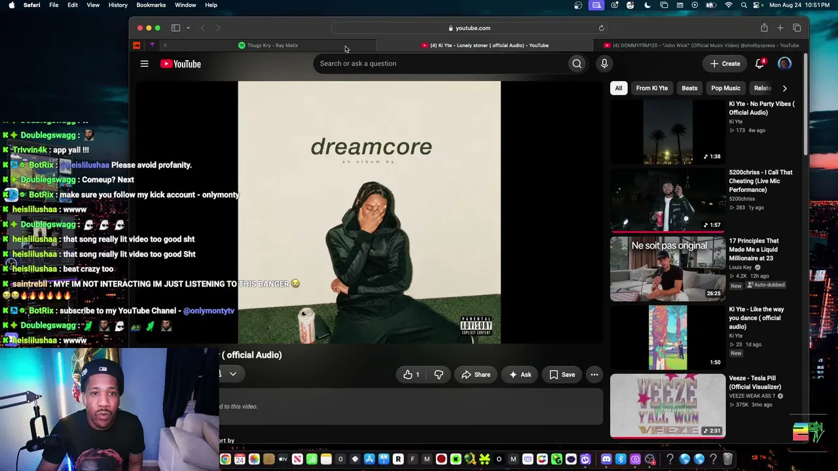Open Wi-Fi status menu
The width and height of the screenshot is (838, 471).
pos(729,5)
